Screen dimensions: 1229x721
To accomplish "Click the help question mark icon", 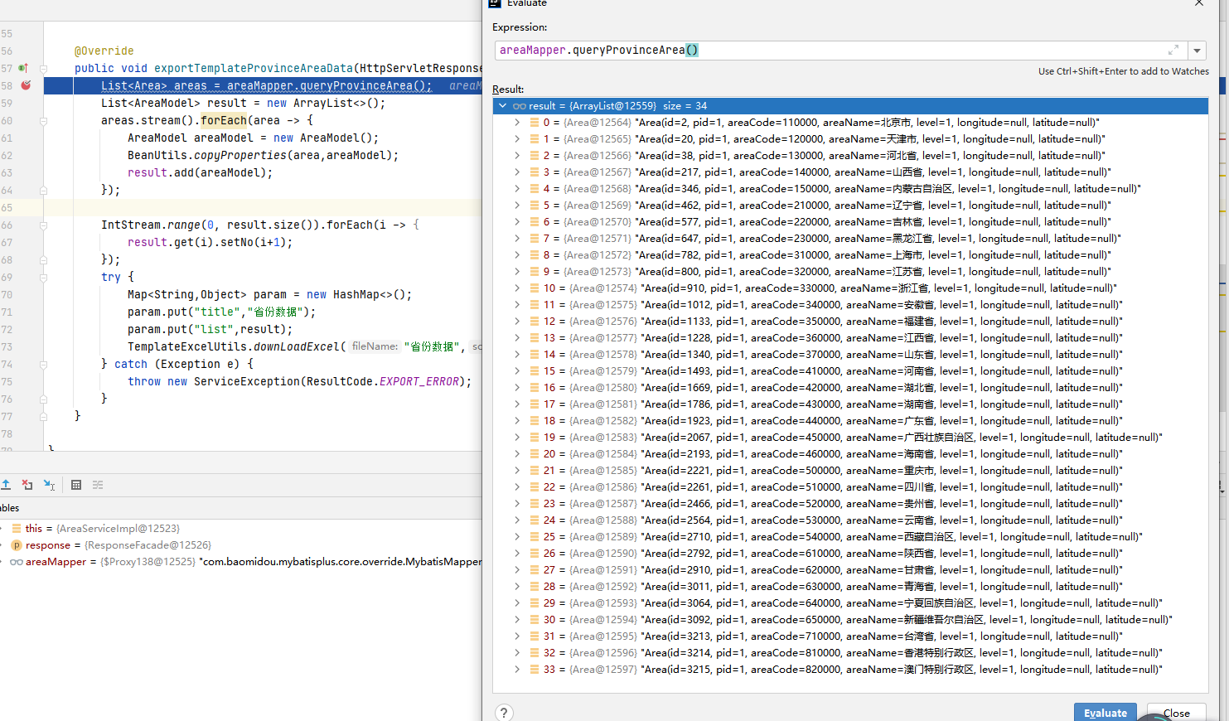I will click(x=504, y=713).
